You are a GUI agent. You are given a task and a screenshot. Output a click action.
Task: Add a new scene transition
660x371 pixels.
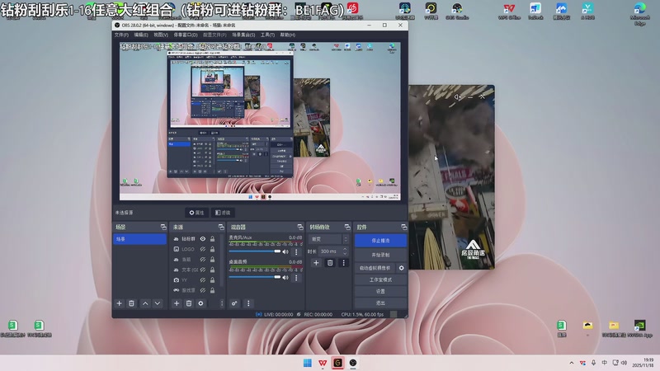click(x=316, y=263)
